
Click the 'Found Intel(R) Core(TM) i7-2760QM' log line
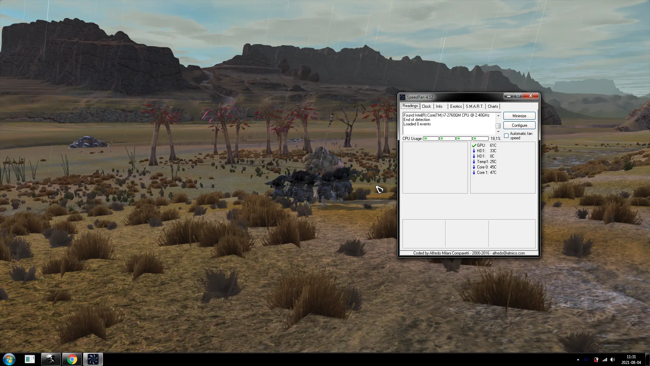click(x=446, y=115)
